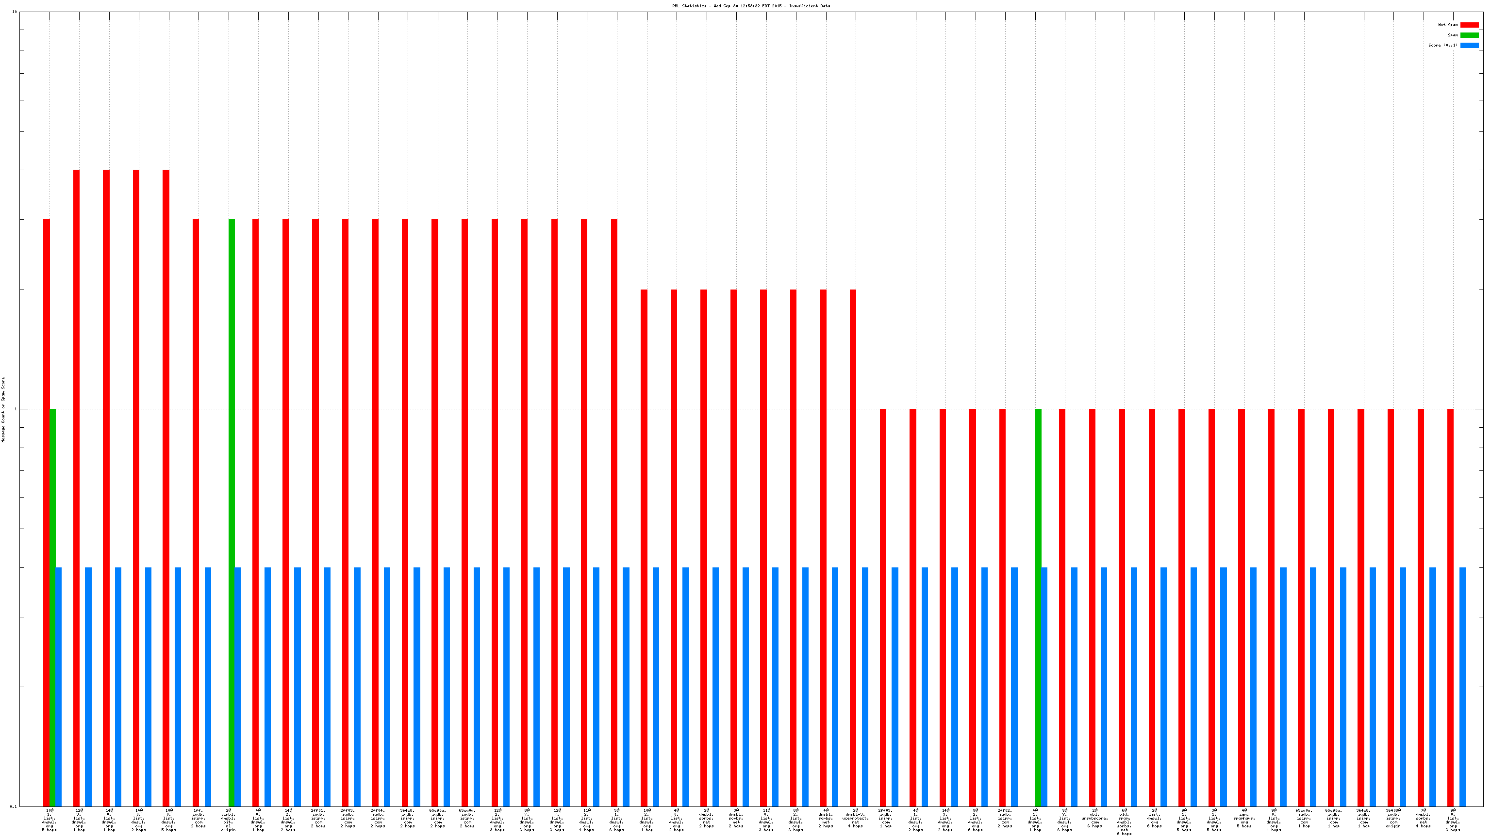Click the ubl.unsubscore.com 6 hops axis label
The image size is (1491, 838).
click(1094, 818)
